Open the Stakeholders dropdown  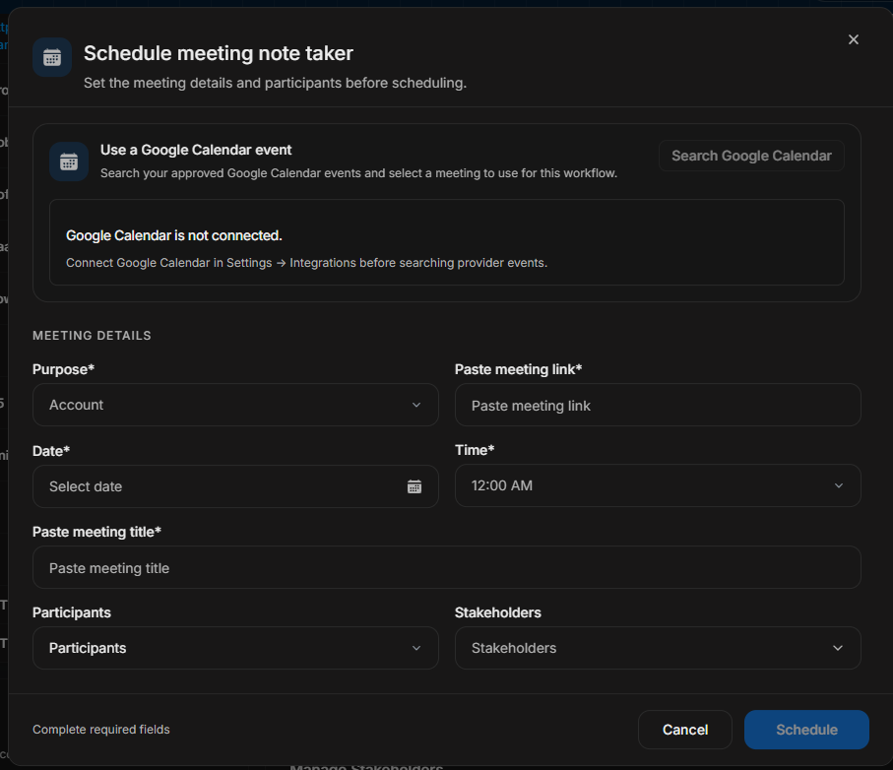point(658,648)
